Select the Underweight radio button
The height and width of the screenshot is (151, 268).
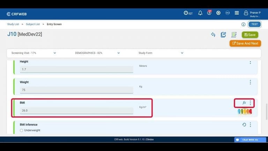(21, 130)
